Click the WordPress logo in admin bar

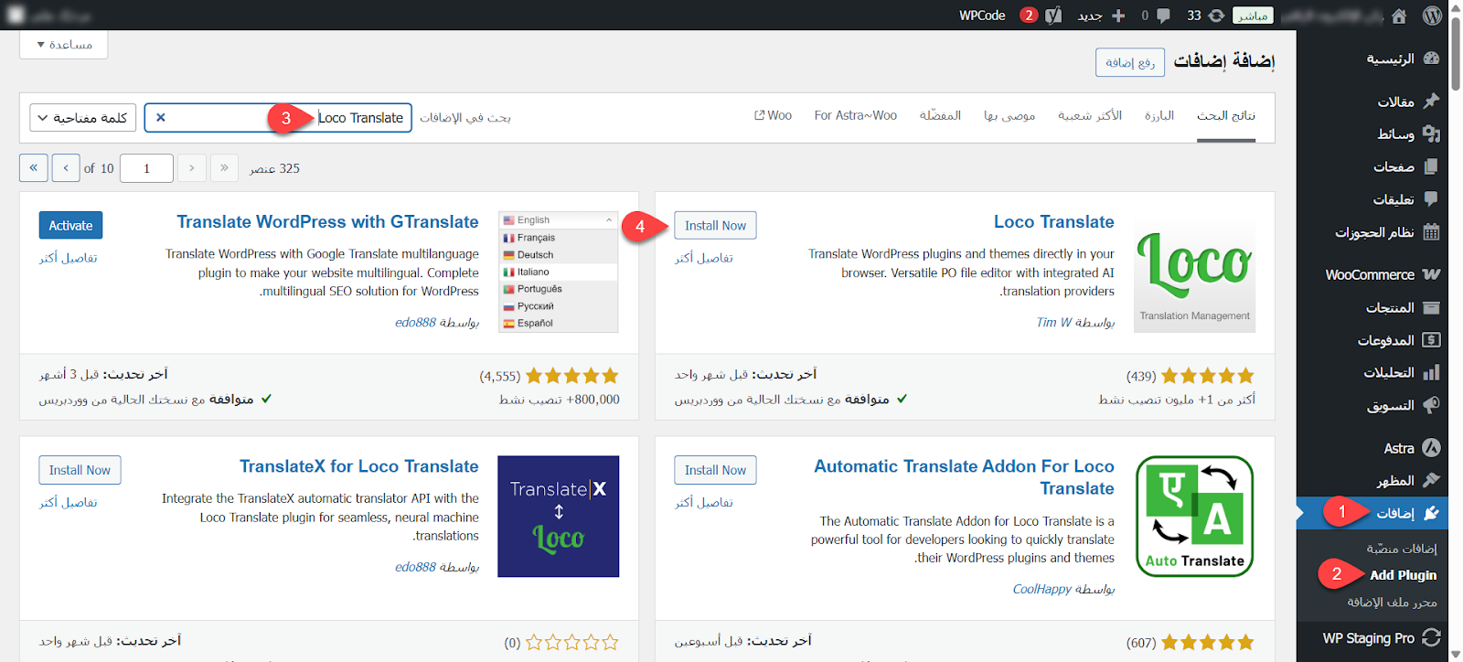pos(1432,15)
